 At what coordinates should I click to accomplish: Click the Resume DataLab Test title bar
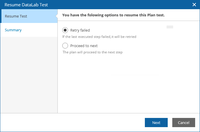[x=26, y=5]
